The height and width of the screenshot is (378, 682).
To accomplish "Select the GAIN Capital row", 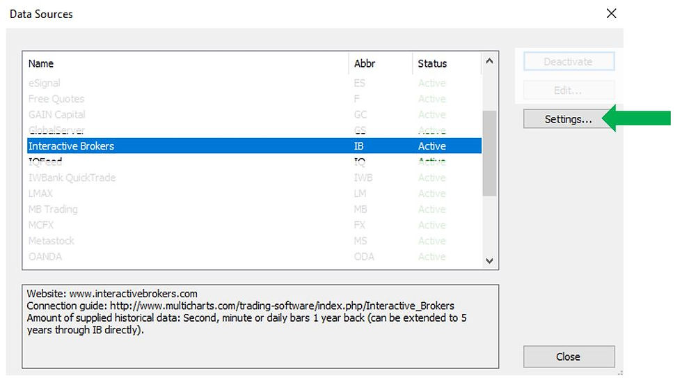I will (x=254, y=114).
